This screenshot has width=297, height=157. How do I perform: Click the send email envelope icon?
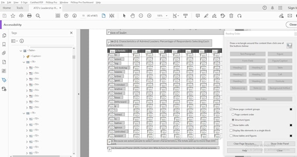pyautogui.click(x=290, y=16)
